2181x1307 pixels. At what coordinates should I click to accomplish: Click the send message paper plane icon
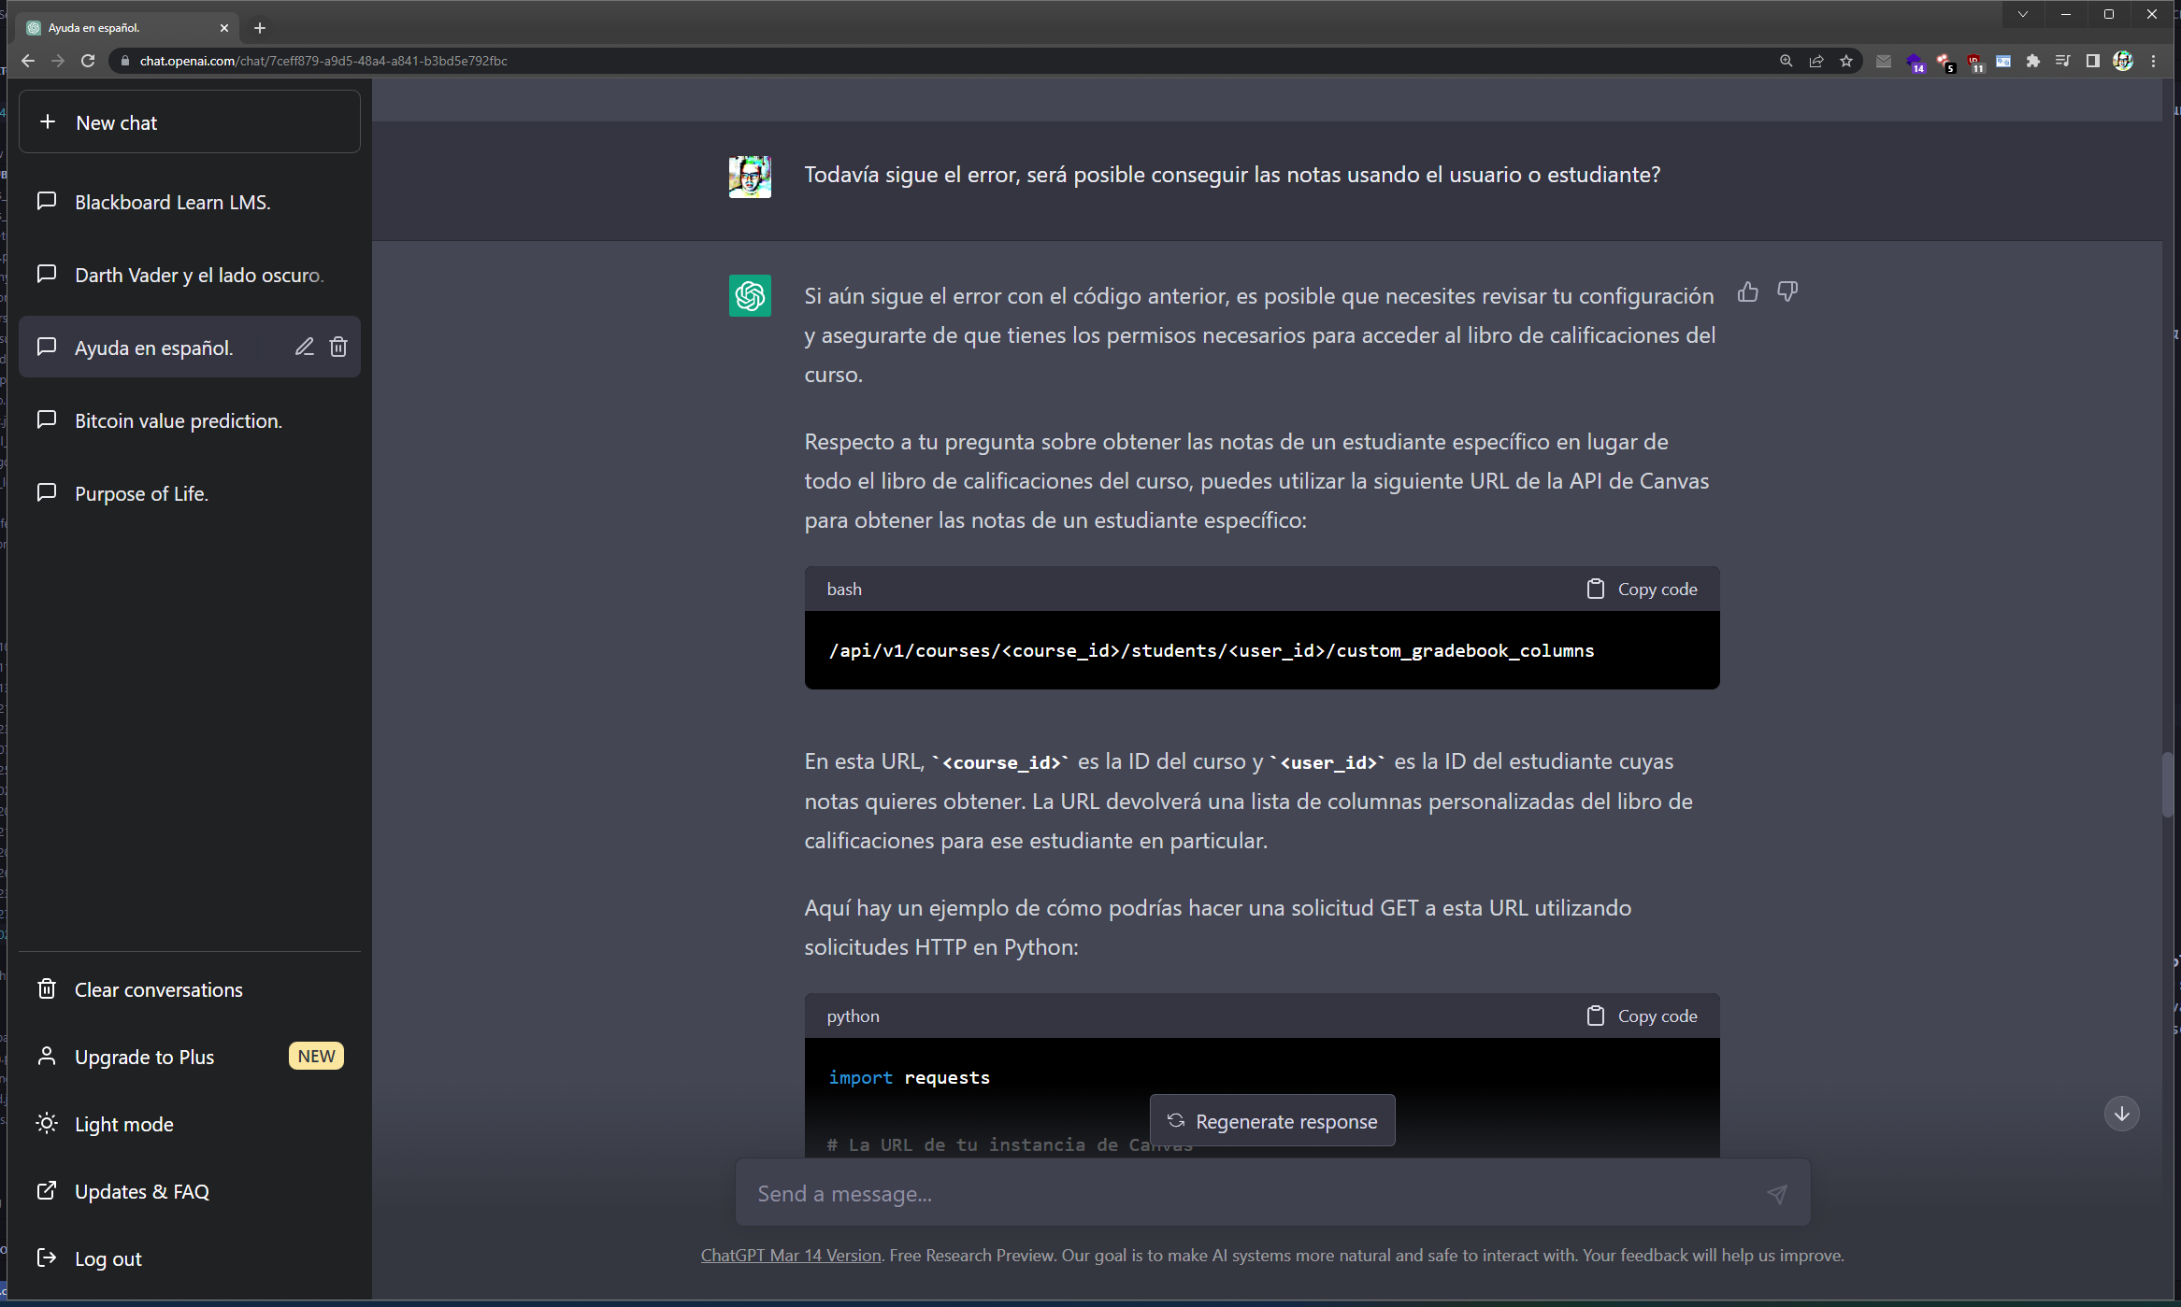(x=1776, y=1193)
